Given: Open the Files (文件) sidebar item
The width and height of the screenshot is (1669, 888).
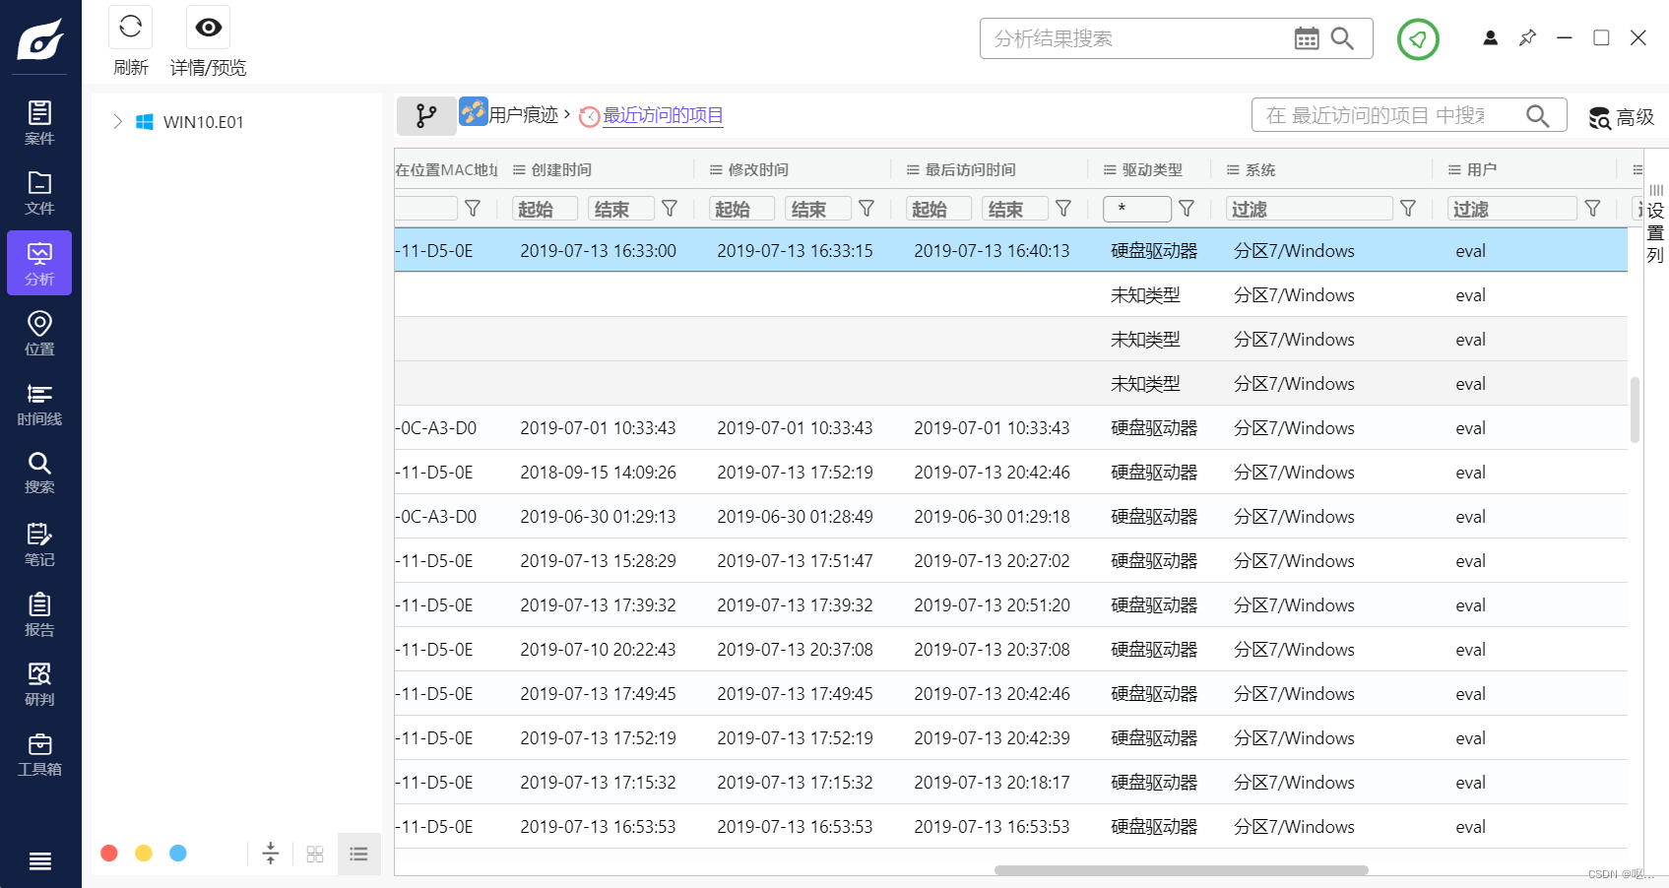Looking at the screenshot, I should [39, 193].
